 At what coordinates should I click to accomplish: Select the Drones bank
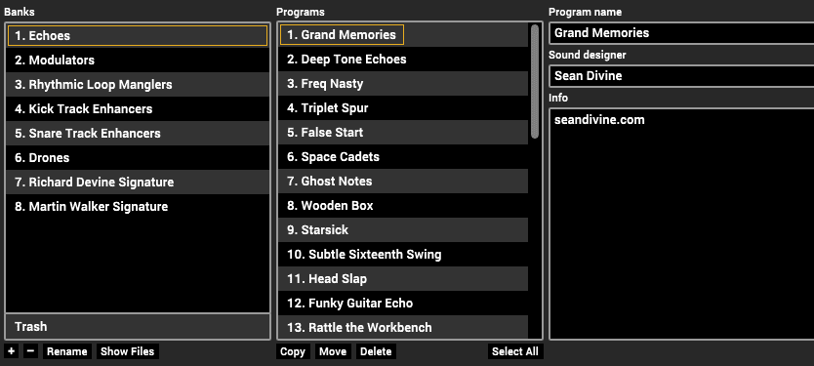coord(138,158)
